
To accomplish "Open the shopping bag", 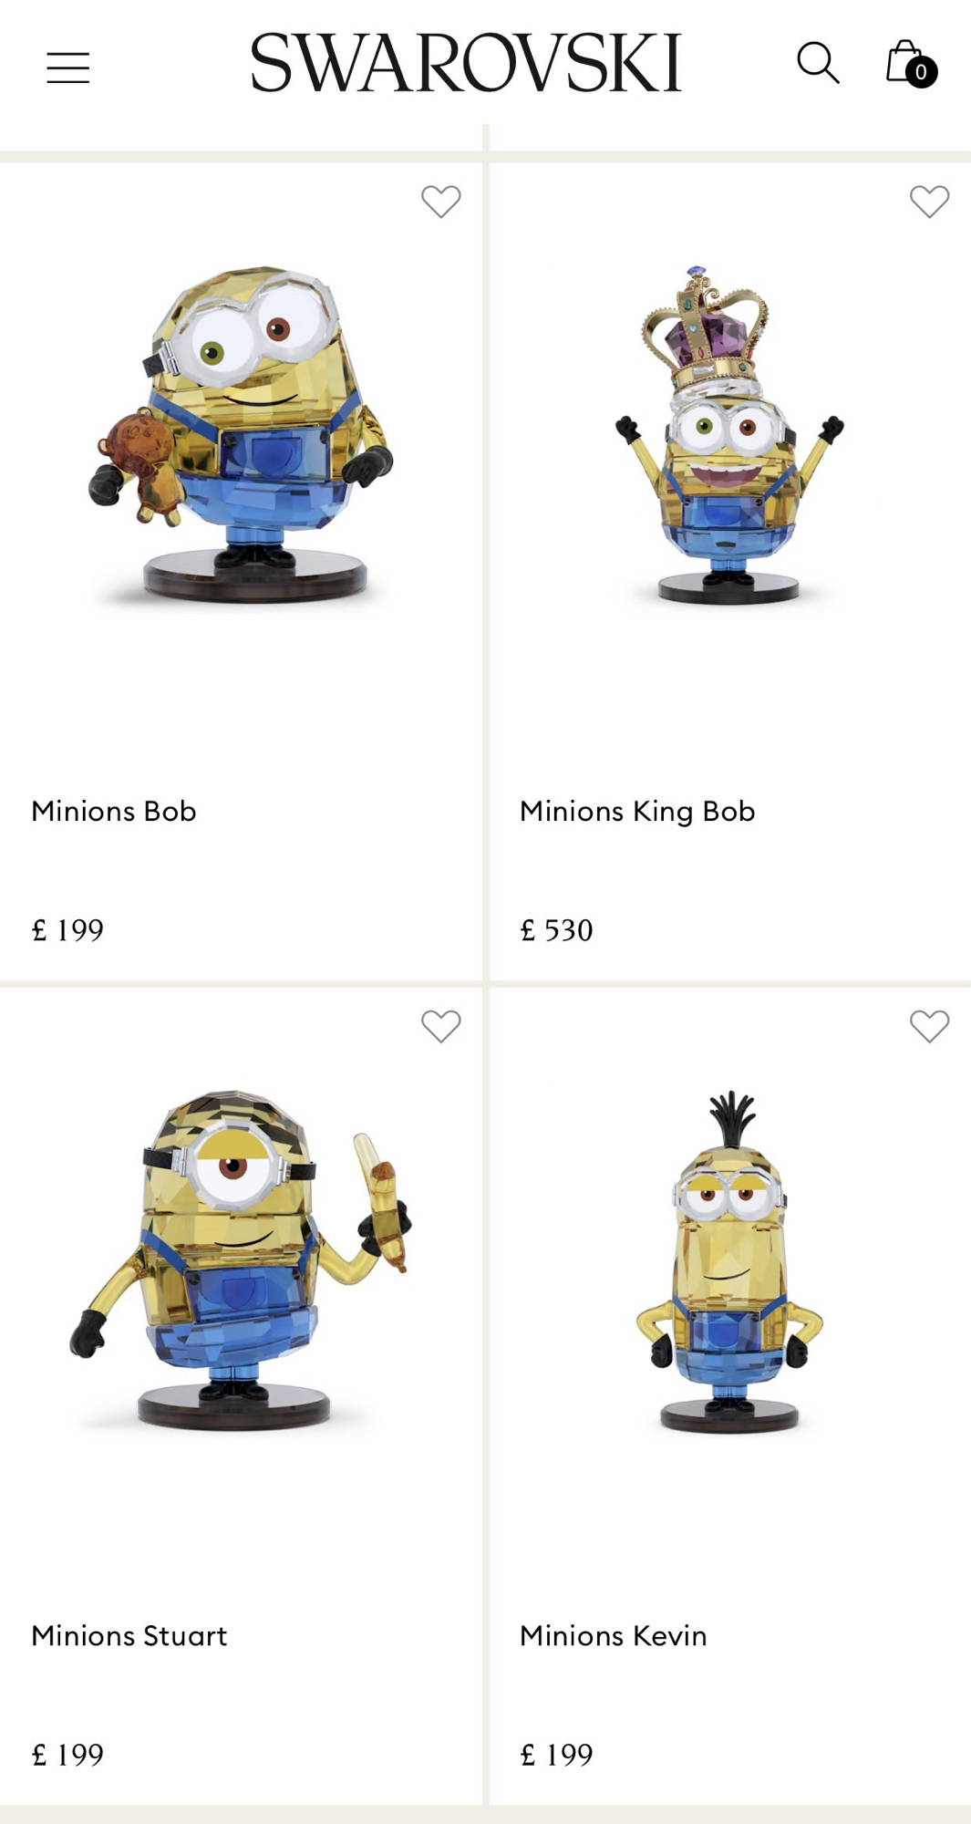I will [907, 63].
